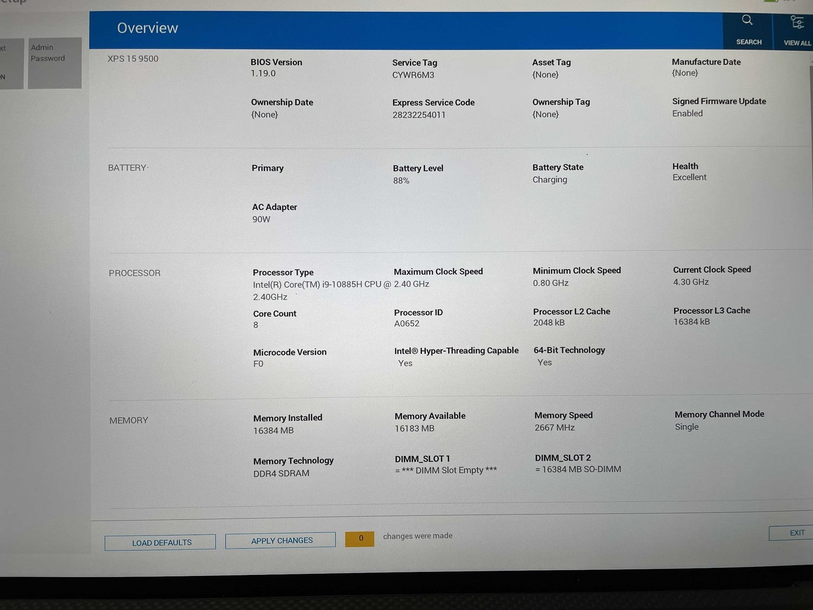Click DIMM_SLOT 1 empty slot text

point(446,470)
